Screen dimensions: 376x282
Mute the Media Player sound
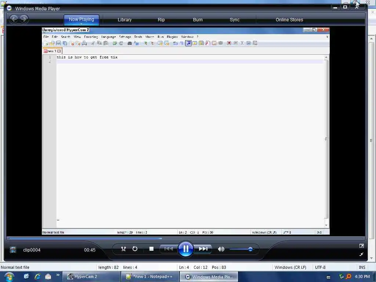click(x=221, y=249)
